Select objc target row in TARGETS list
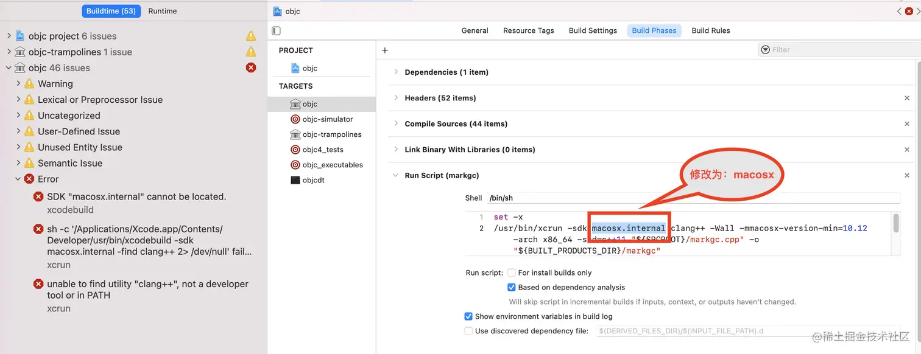921x354 pixels. (322, 104)
